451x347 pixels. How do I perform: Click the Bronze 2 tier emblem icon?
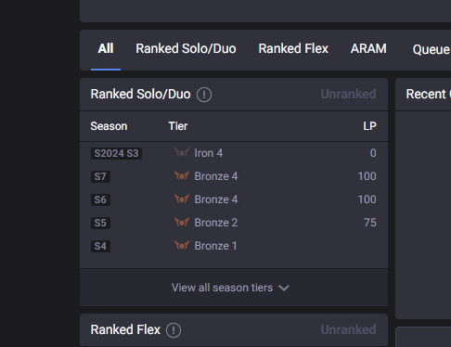(182, 222)
